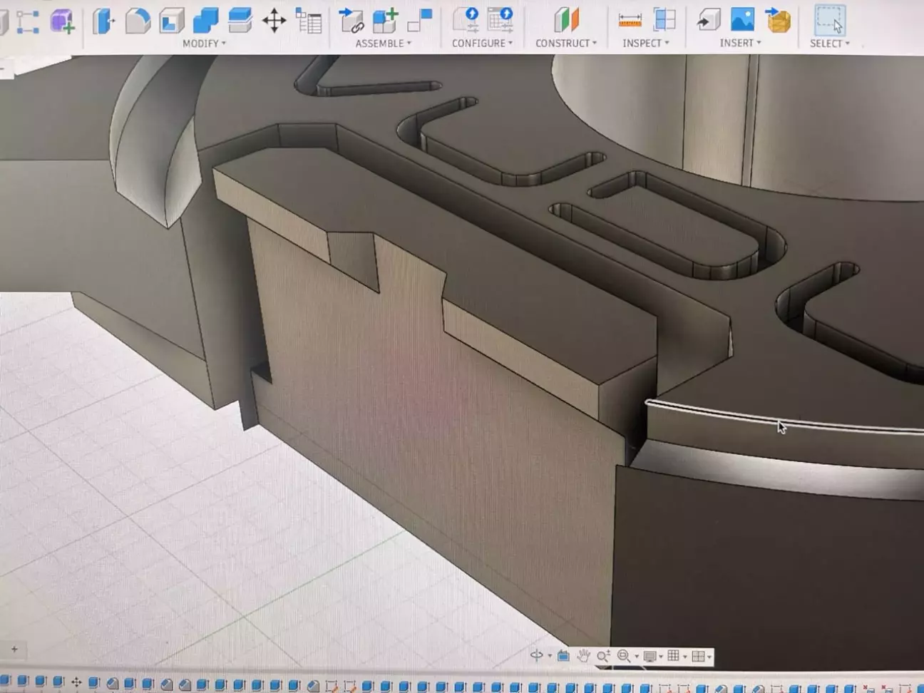Viewport: 924px width, 693px height.
Task: Choose the Shell tool
Action: point(171,21)
